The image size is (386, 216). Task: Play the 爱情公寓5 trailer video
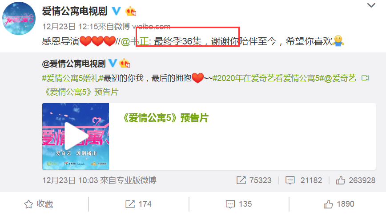click(76, 136)
